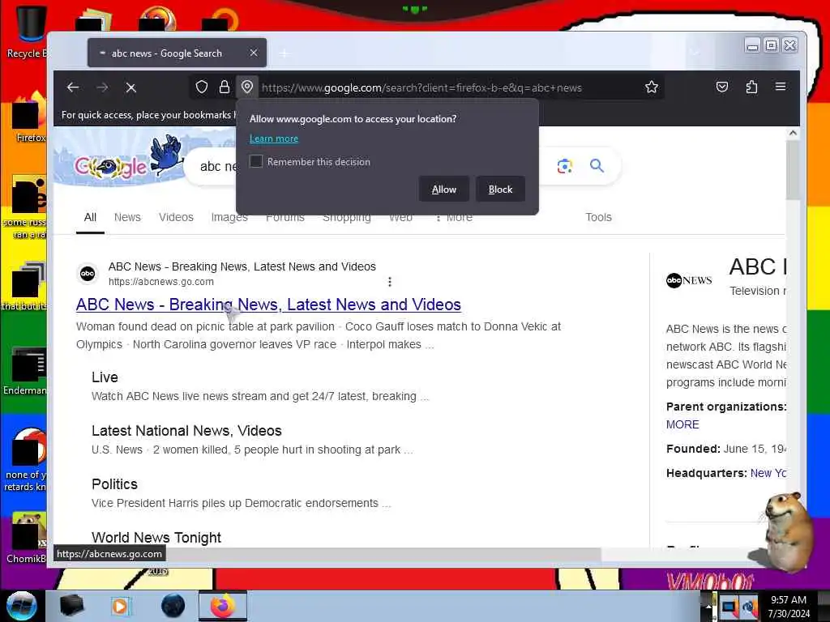Bookmark this page with the star icon
830x622 pixels.
652,87
